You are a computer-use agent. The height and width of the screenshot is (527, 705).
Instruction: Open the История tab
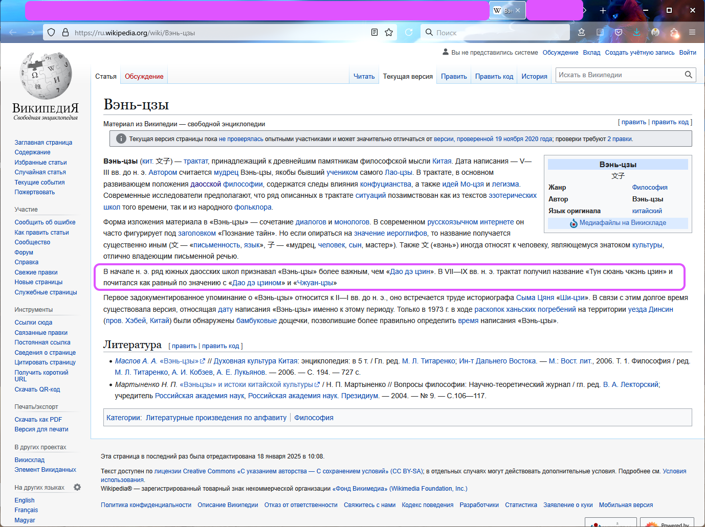coord(534,77)
